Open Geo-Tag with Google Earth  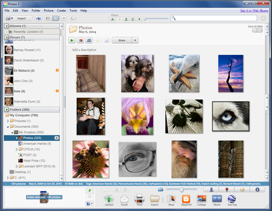(x=232, y=199)
